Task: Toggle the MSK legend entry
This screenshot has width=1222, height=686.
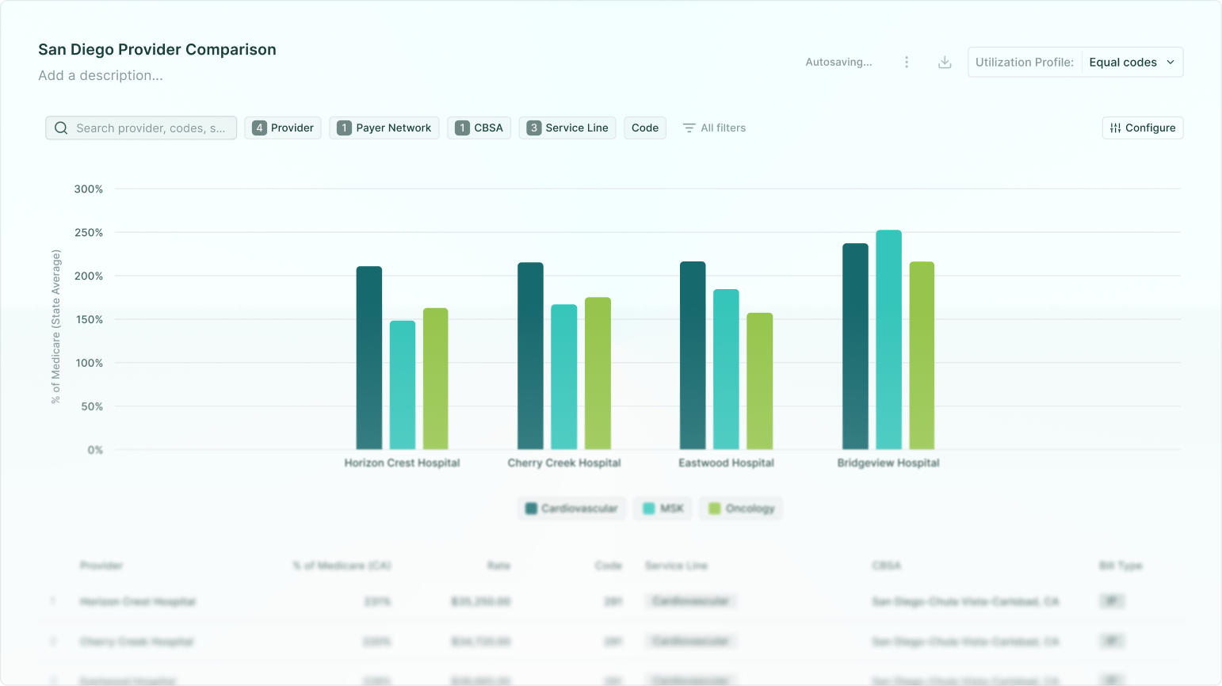Action: (663, 508)
